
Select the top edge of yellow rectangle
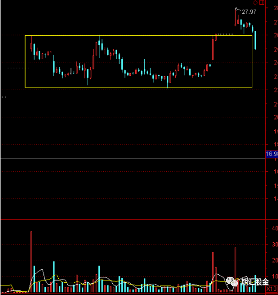tap(138, 35)
